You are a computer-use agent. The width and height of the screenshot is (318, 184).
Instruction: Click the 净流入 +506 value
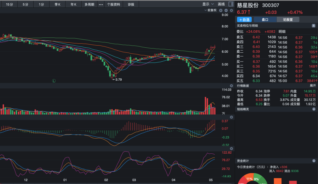point(284,167)
